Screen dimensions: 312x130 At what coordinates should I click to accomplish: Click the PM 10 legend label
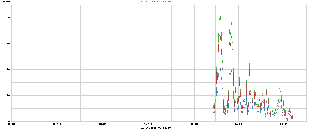[x=167, y=2]
